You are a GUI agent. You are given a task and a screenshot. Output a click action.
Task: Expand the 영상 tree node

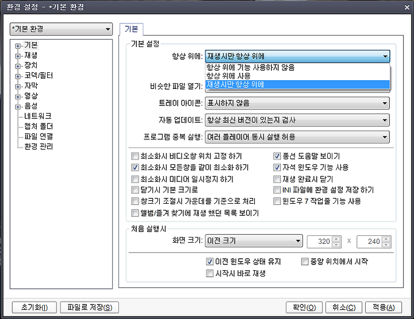click(x=18, y=96)
